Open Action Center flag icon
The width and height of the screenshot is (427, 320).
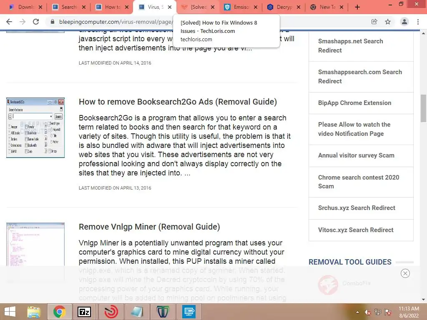(x=388, y=312)
